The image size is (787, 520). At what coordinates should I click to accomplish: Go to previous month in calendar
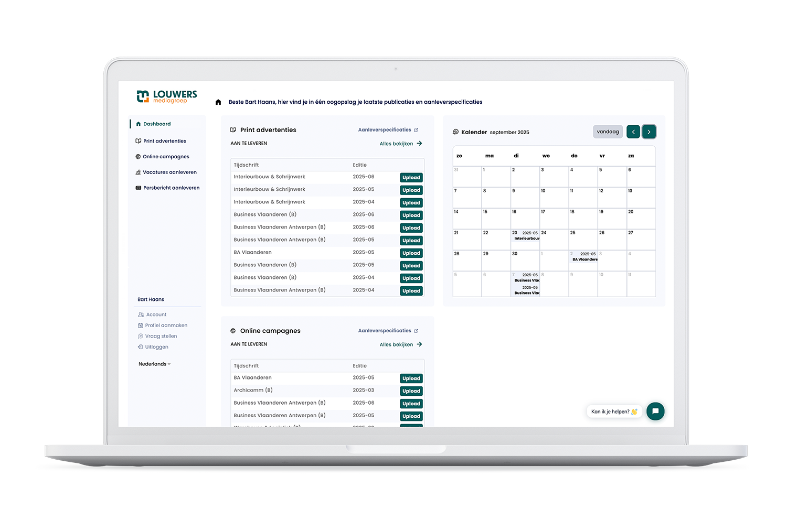(x=633, y=132)
